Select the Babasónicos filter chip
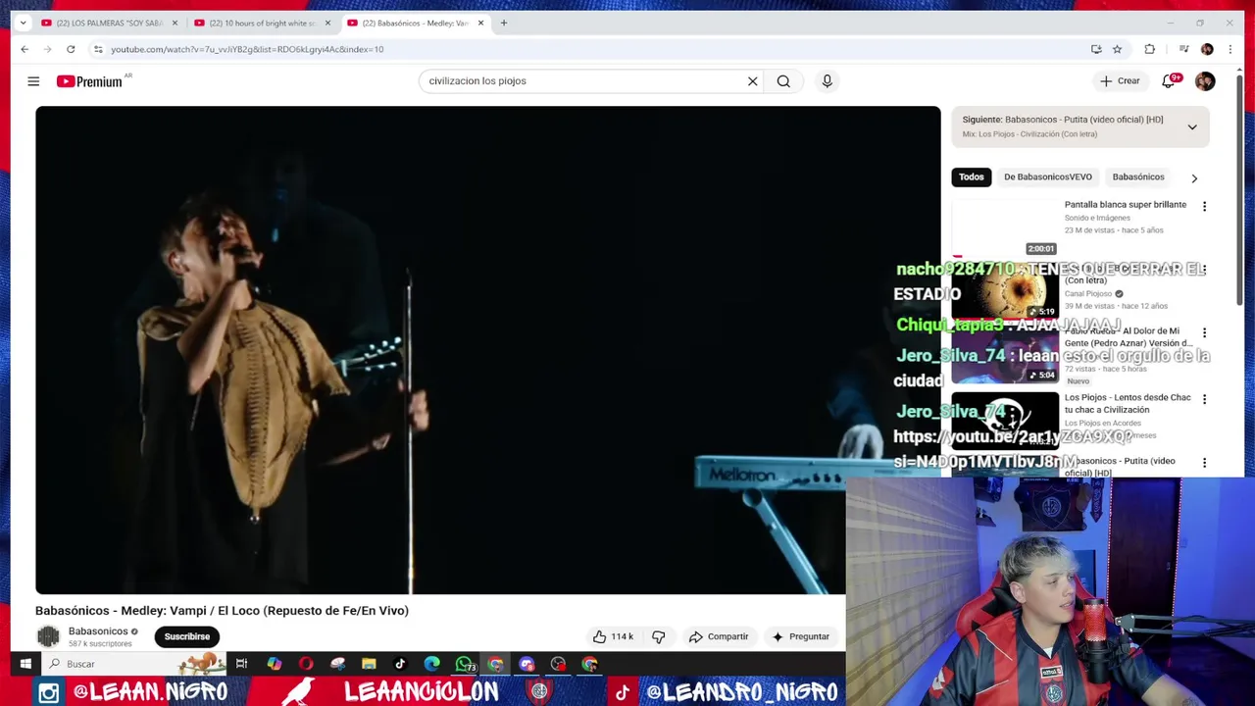Screen dimensions: 1255x706 click(x=1138, y=177)
